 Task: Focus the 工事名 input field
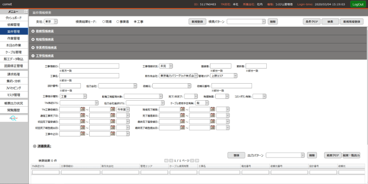point(89,75)
